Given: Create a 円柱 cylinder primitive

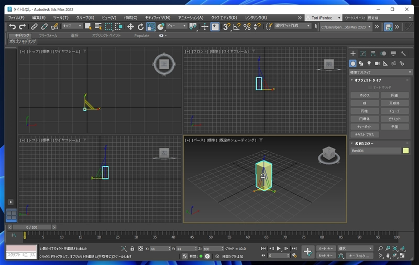Looking at the screenshot, I should [365, 111].
